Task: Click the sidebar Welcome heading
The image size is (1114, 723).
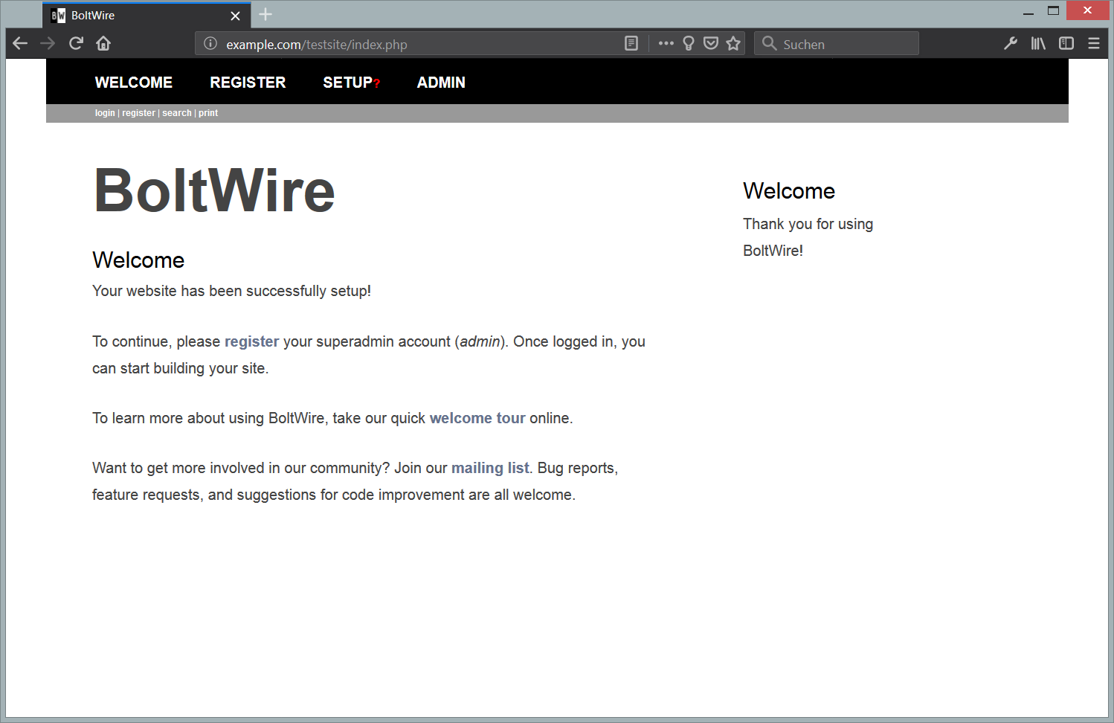Action: tap(789, 191)
